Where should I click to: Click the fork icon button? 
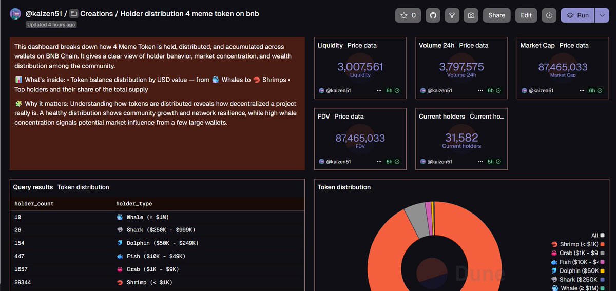[452, 15]
